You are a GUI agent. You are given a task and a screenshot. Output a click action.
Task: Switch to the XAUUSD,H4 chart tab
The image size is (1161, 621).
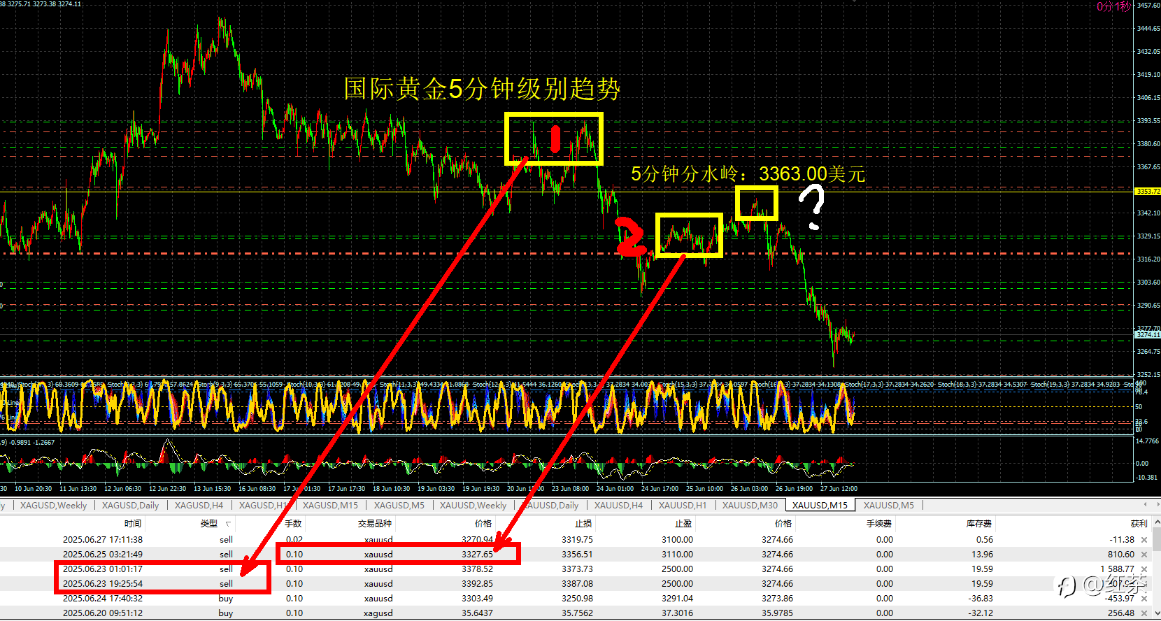click(x=618, y=505)
